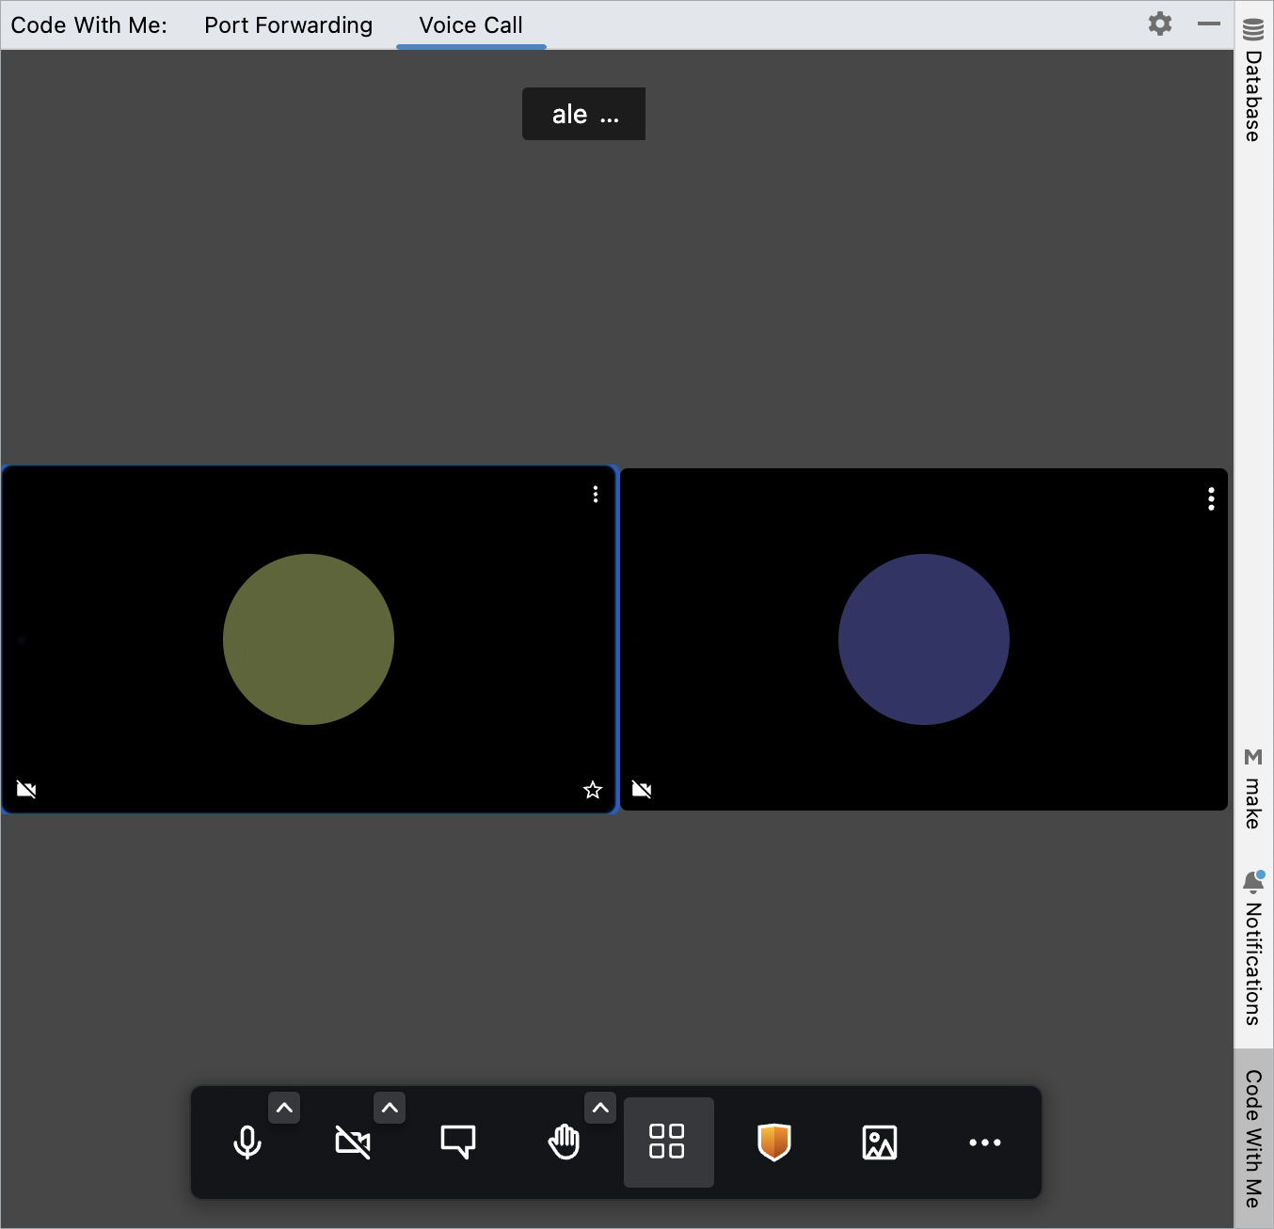Open the security permissions shield

[773, 1142]
